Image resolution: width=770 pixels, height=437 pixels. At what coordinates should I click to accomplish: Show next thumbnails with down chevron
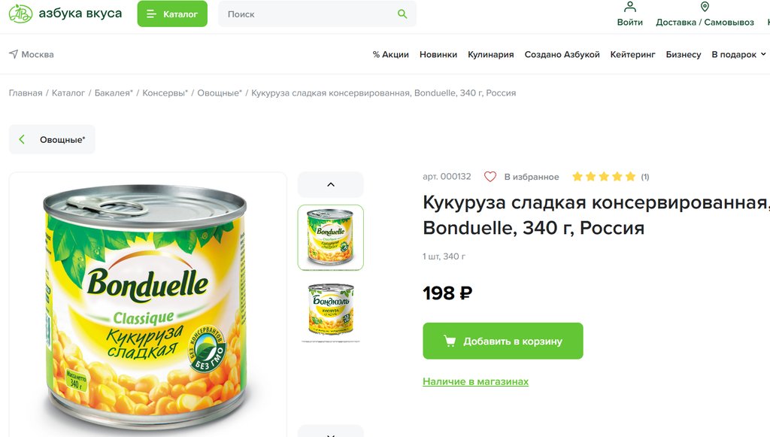(331, 432)
